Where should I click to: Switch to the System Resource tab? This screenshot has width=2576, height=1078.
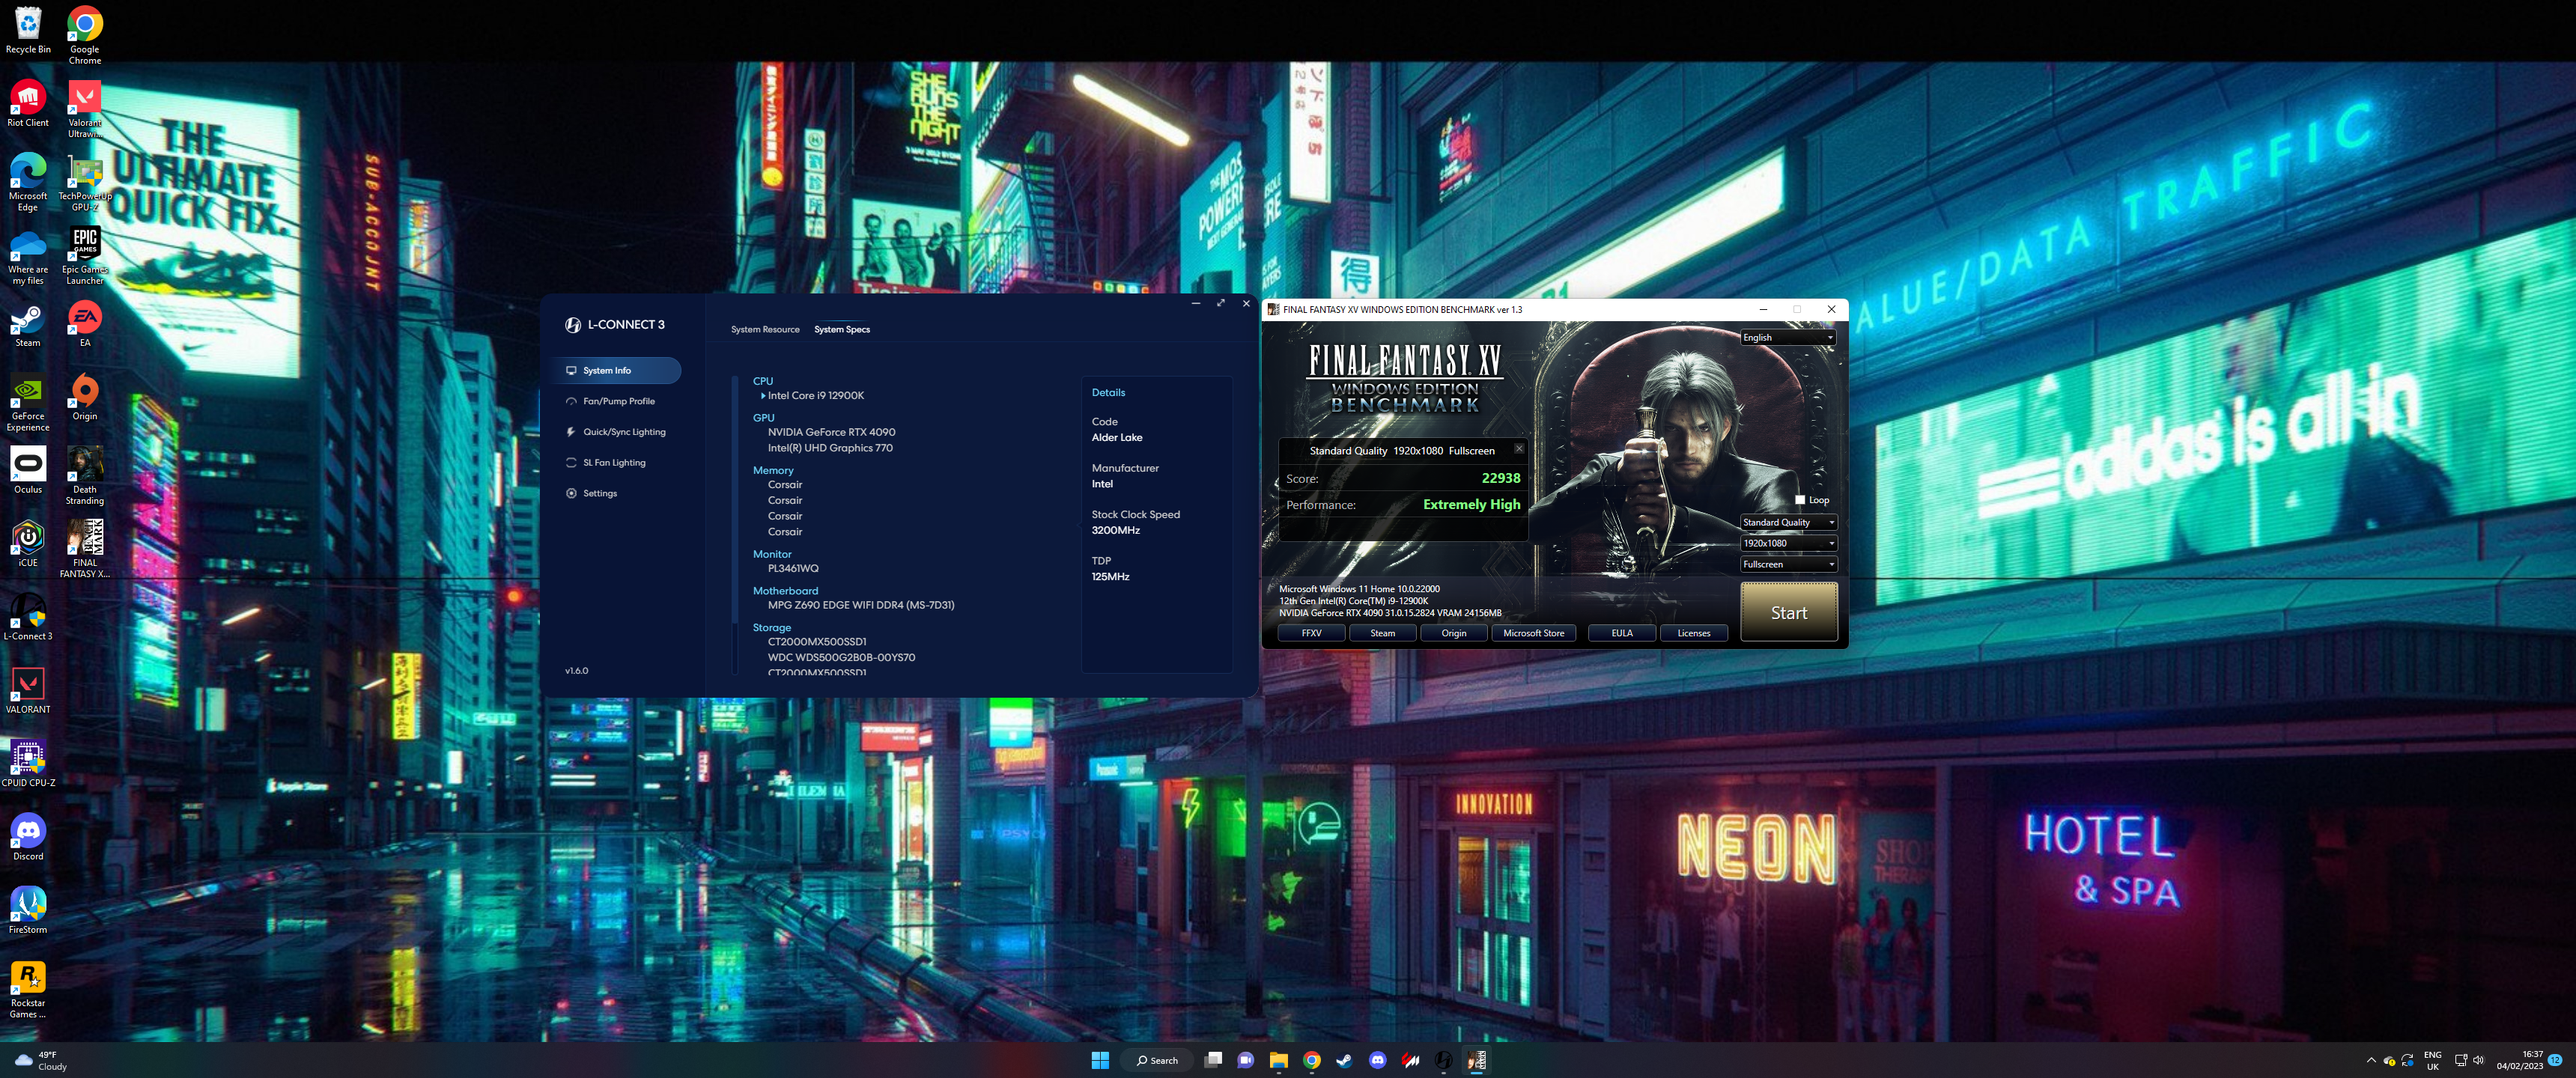765,330
